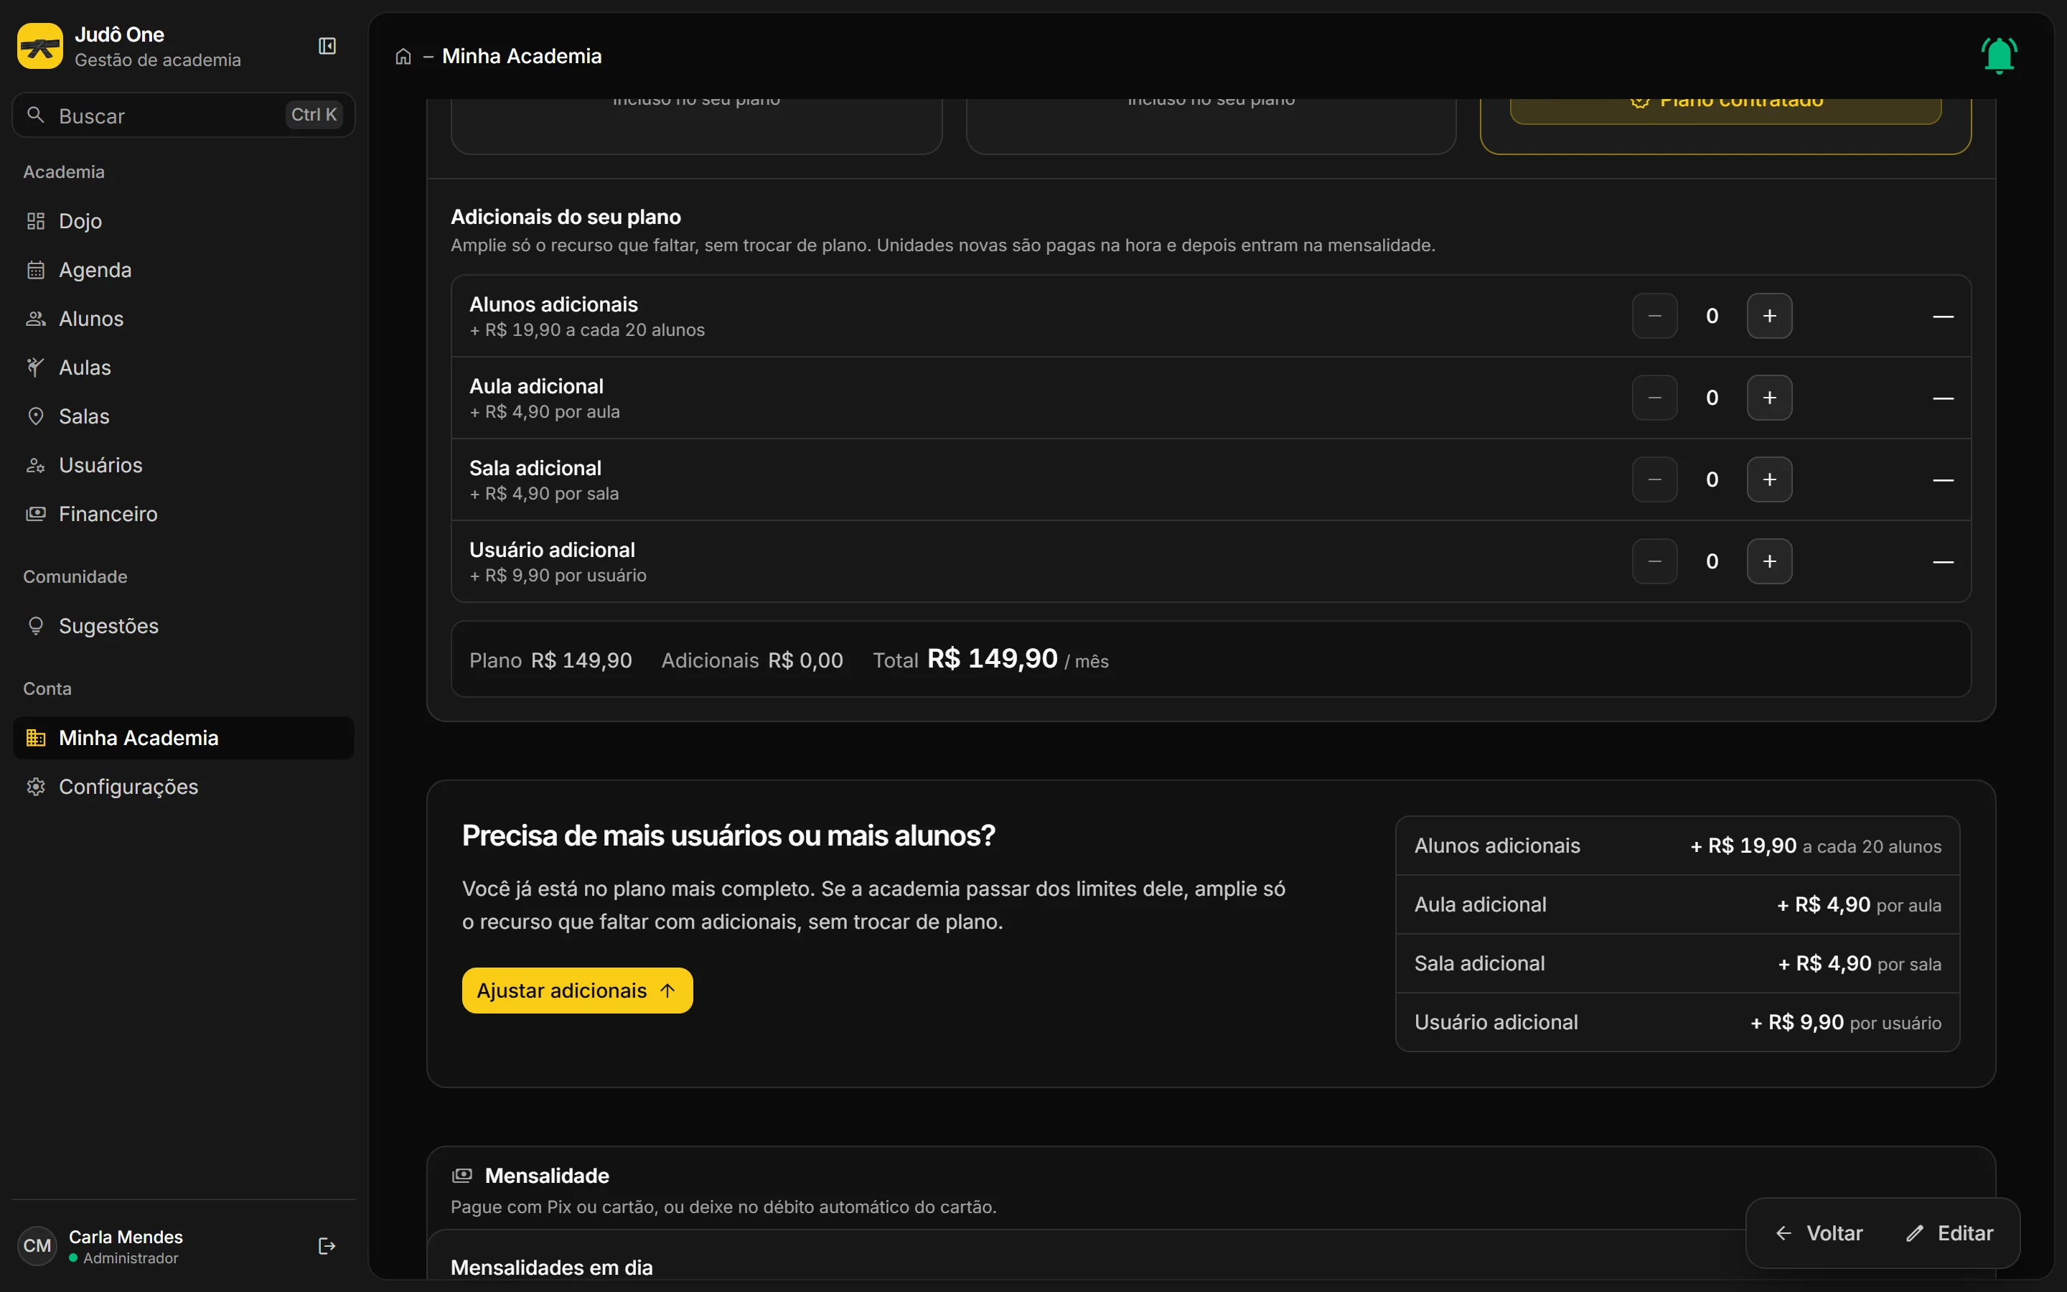This screenshot has height=1292, width=2067.
Task: Open Sugestões in the sidebar
Action: pos(184,625)
